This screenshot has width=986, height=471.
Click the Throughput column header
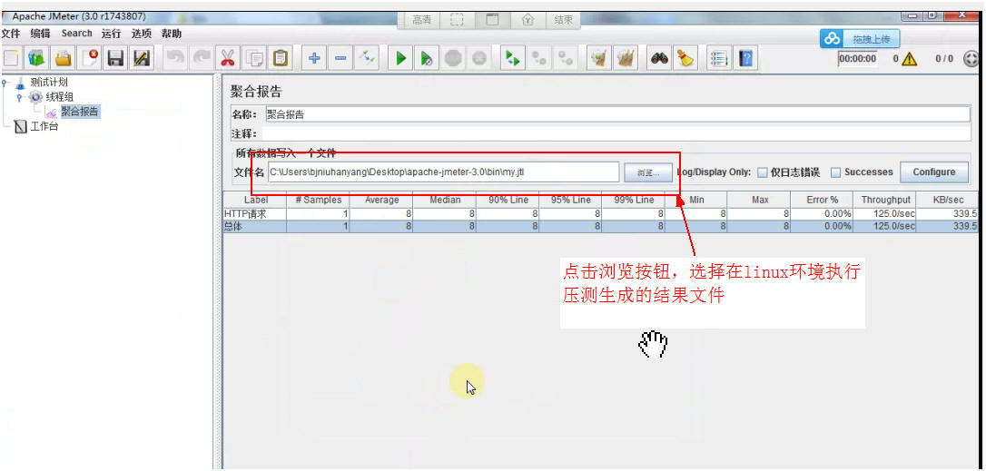(885, 200)
